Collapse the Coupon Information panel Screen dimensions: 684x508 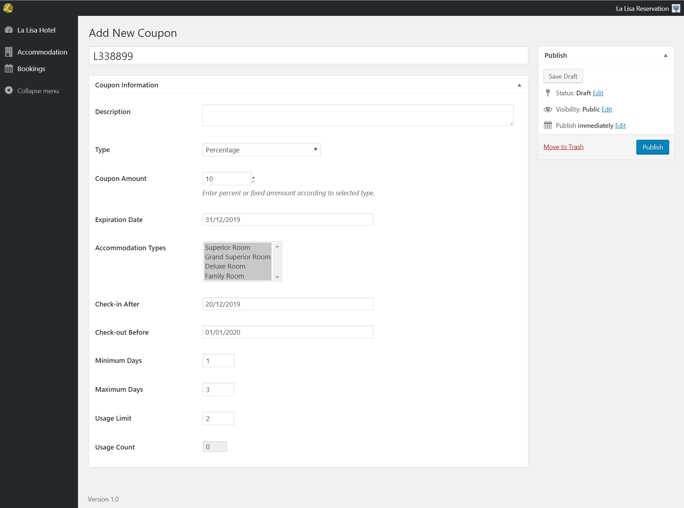[x=519, y=85]
